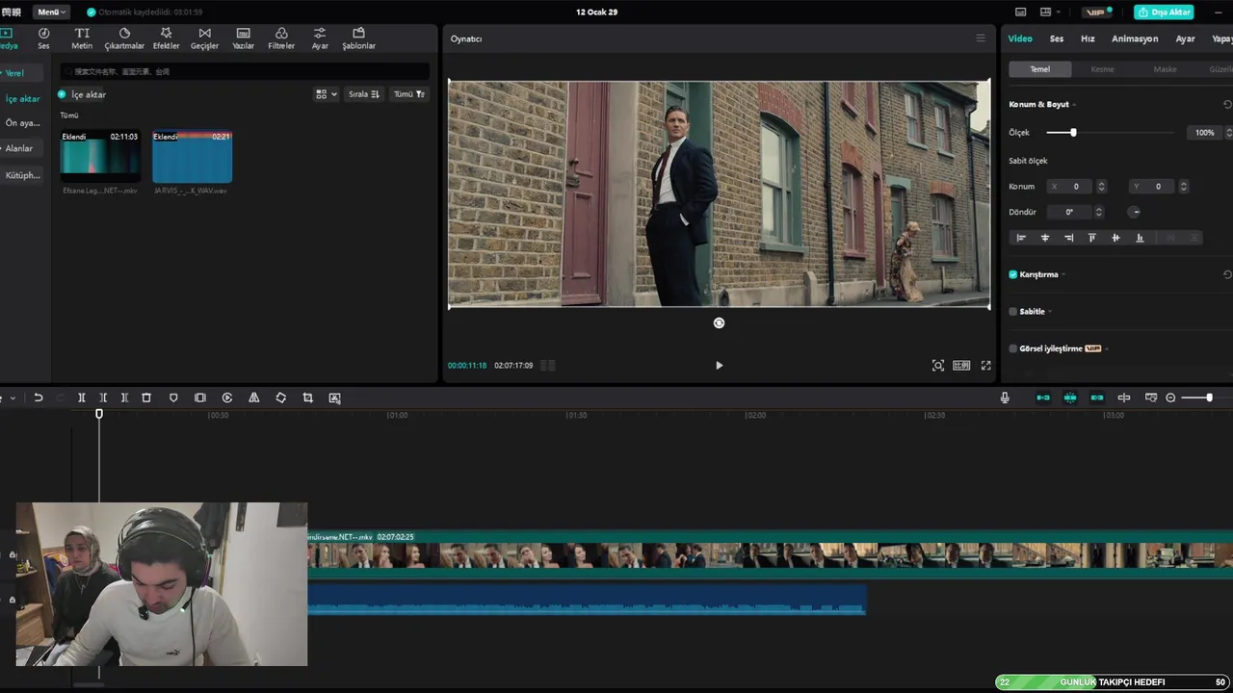This screenshot has height=693, width=1233.
Task: Align clip to top edge
Action: point(1092,238)
